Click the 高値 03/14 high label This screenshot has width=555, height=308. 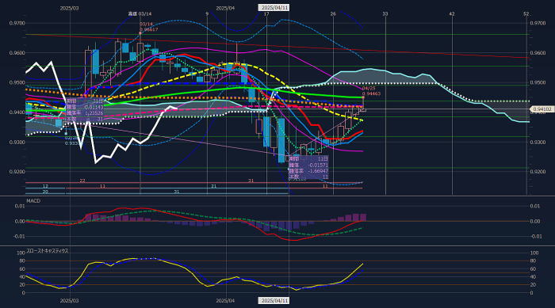pos(140,13)
